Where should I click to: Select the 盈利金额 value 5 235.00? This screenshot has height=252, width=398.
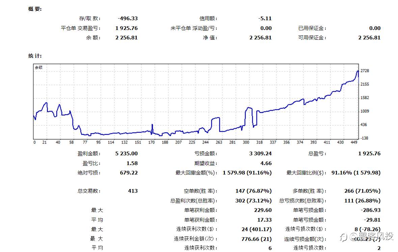click(x=126, y=154)
